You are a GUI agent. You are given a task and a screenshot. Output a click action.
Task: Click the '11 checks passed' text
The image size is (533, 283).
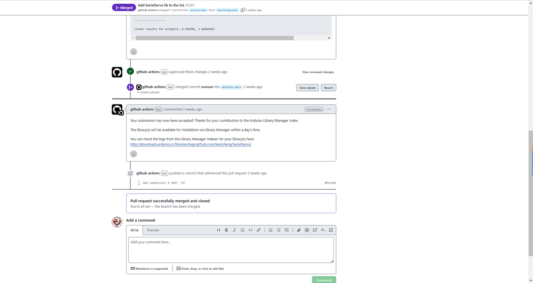pyautogui.click(x=148, y=92)
